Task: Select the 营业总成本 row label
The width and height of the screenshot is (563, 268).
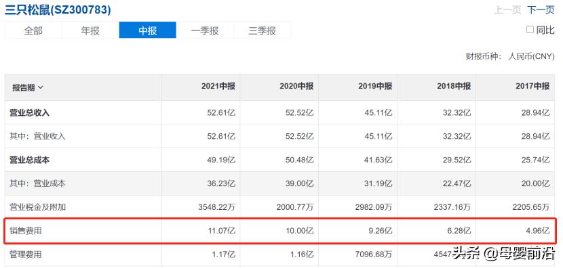Action: [x=29, y=160]
